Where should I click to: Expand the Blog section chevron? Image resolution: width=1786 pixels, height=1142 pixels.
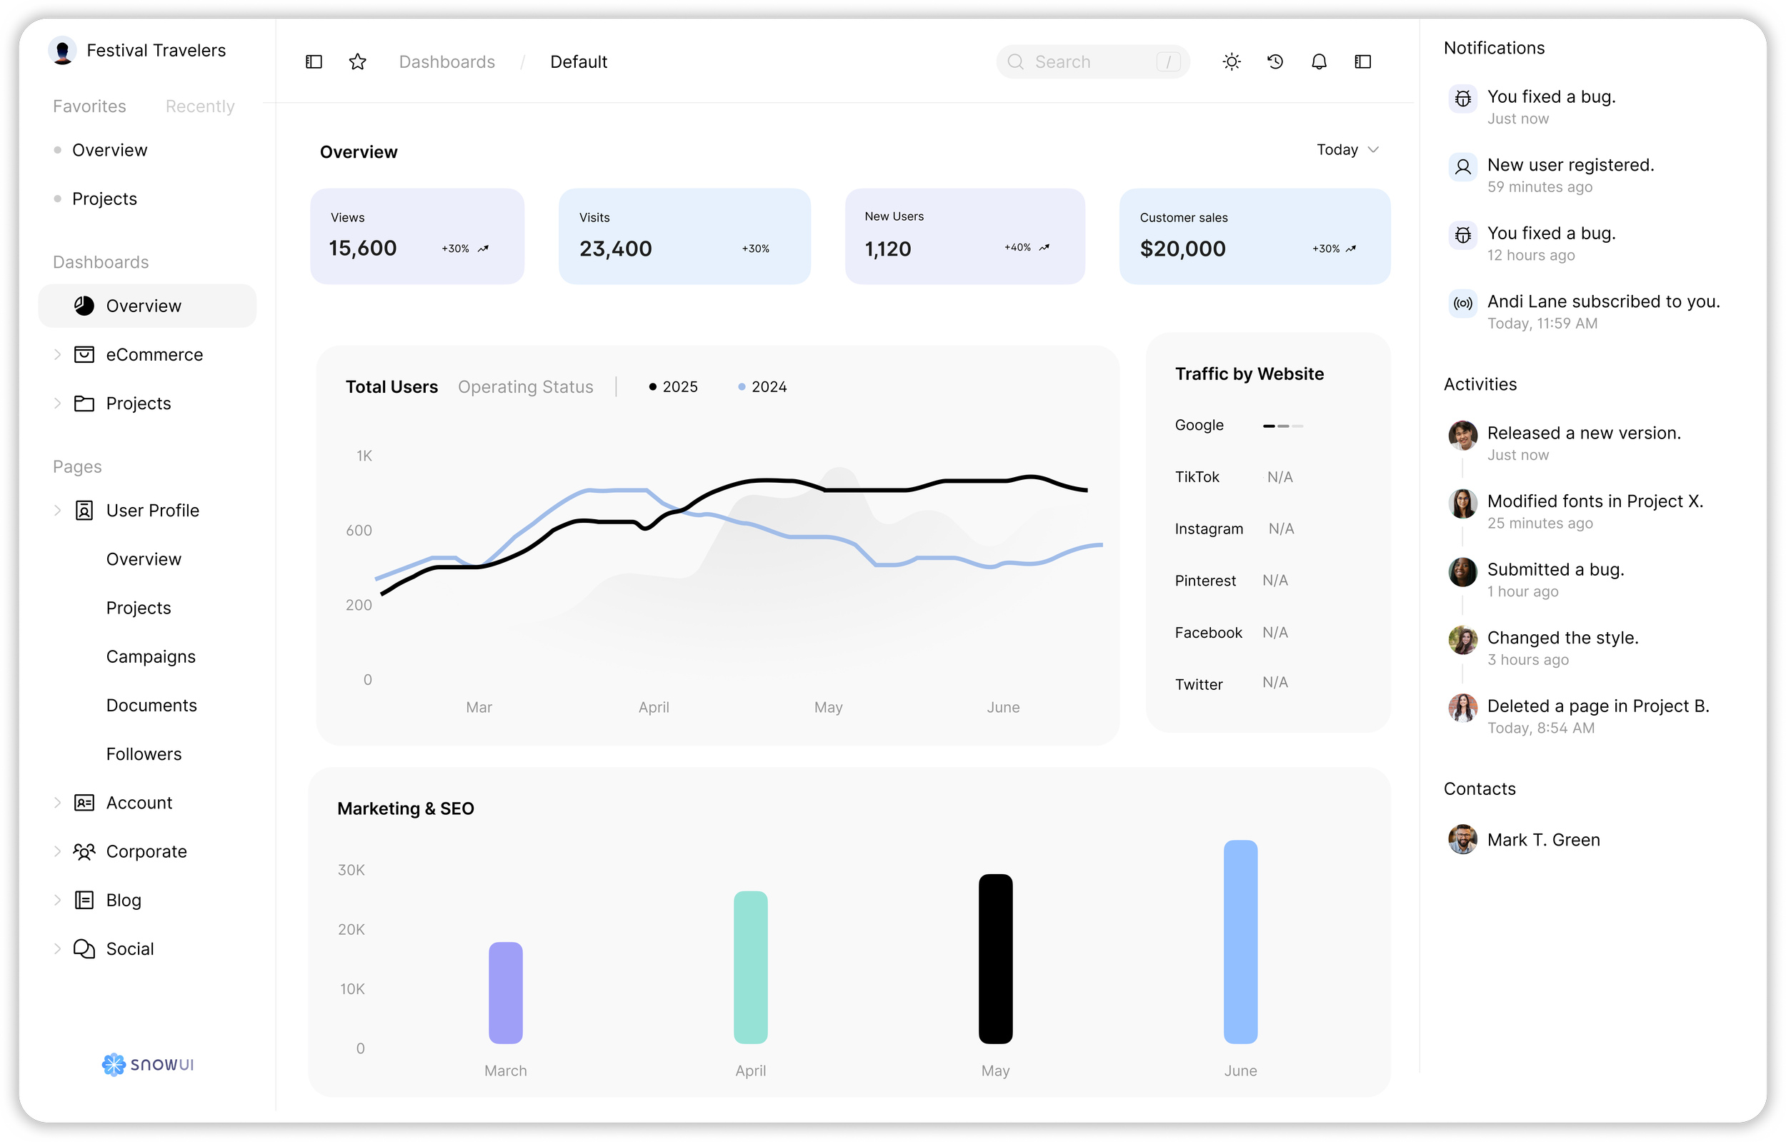[x=57, y=901]
